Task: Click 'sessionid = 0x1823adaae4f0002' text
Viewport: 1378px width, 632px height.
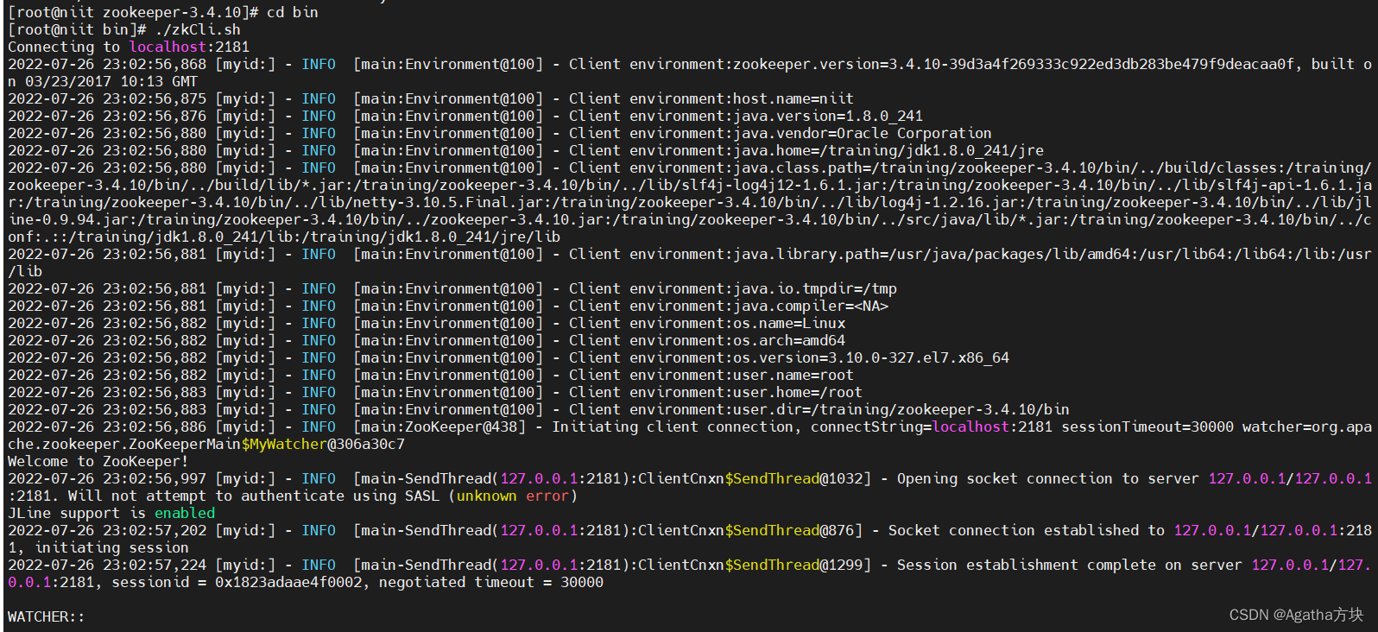Action: (x=237, y=582)
